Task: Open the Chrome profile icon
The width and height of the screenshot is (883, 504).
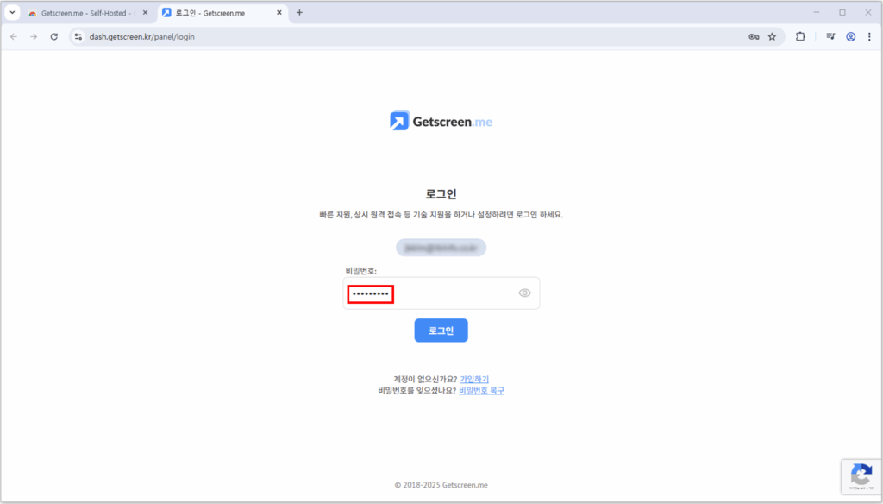Action: 851,36
